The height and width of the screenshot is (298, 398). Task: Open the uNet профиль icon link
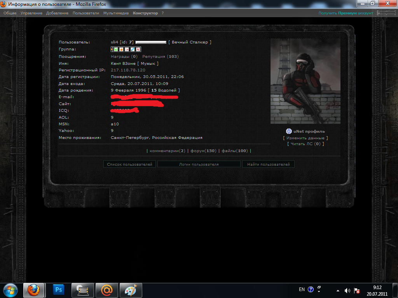click(x=288, y=131)
